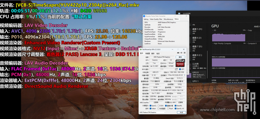Click the 512 单元 shaders field
This screenshot has width=260, height=119.
coord(156,78)
